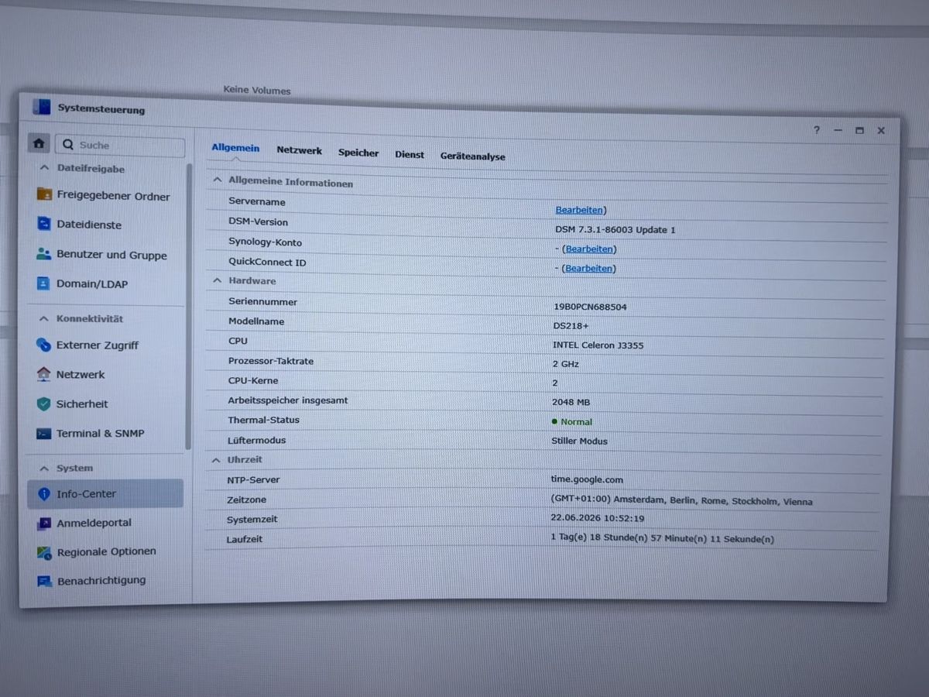Click DSM version value 'DSM 7.3.1-86003 Update 1'
The image size is (929, 697).
(615, 230)
